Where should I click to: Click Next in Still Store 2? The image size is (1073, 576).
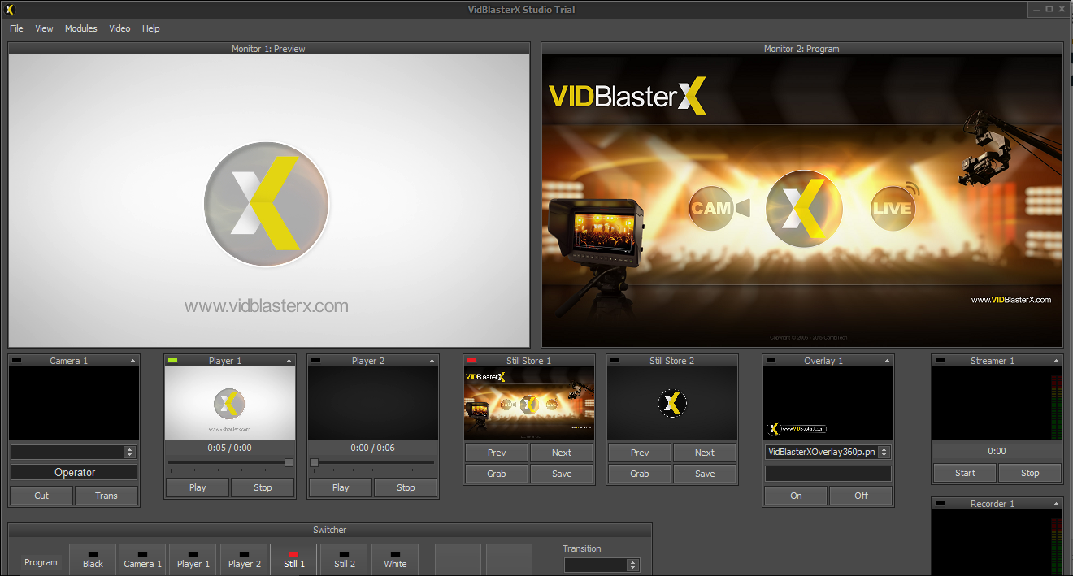(x=705, y=453)
